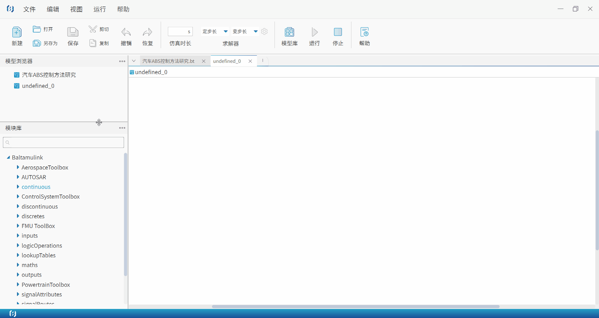The image size is (599, 318).
Task: Collapse the Baltamulink tree root
Action: coord(8,157)
